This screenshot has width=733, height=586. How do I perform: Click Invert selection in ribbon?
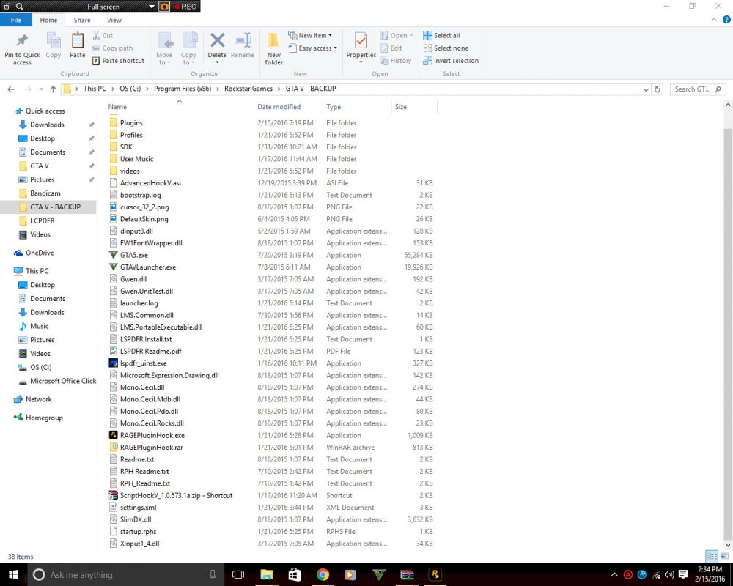451,61
